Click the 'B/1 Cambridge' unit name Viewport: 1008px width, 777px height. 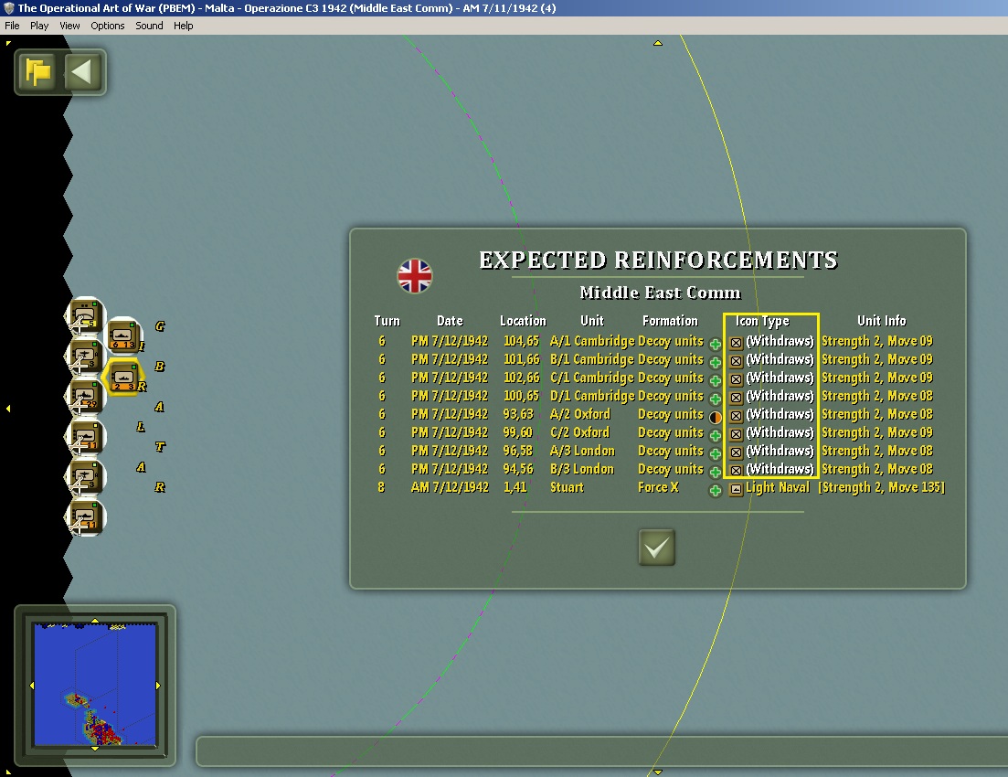click(x=592, y=359)
